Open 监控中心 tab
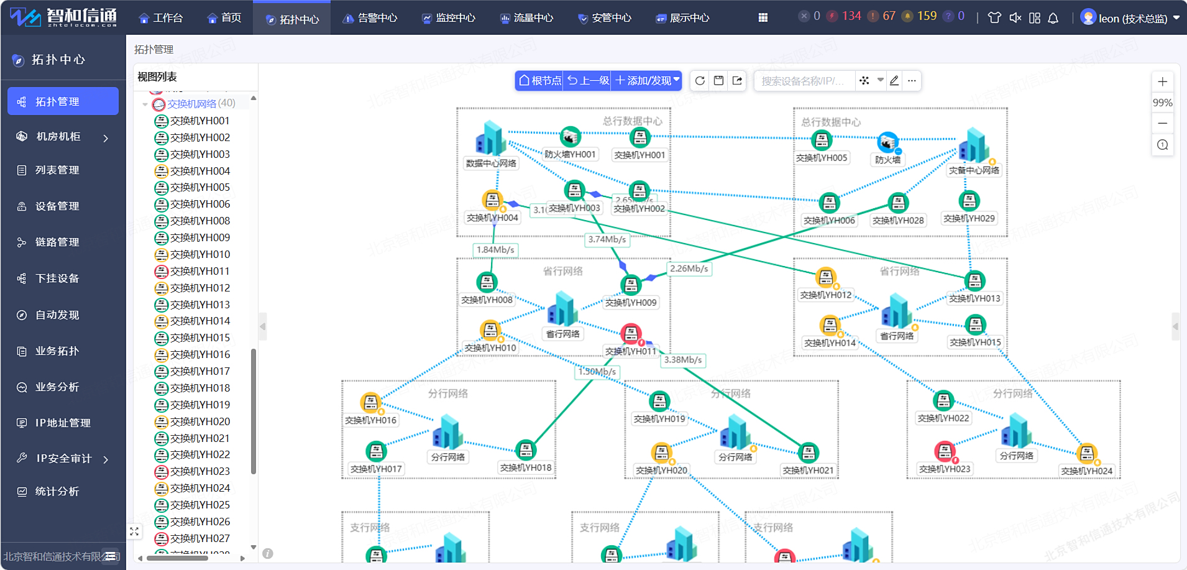1187x570 pixels. [449, 18]
